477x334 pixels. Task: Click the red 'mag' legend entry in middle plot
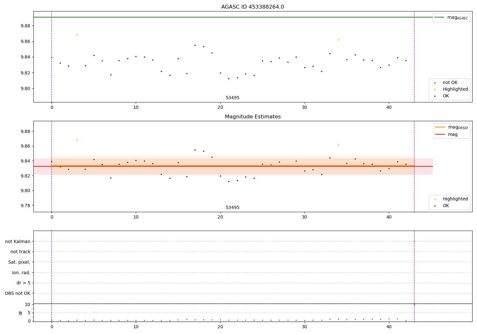[x=446, y=135]
